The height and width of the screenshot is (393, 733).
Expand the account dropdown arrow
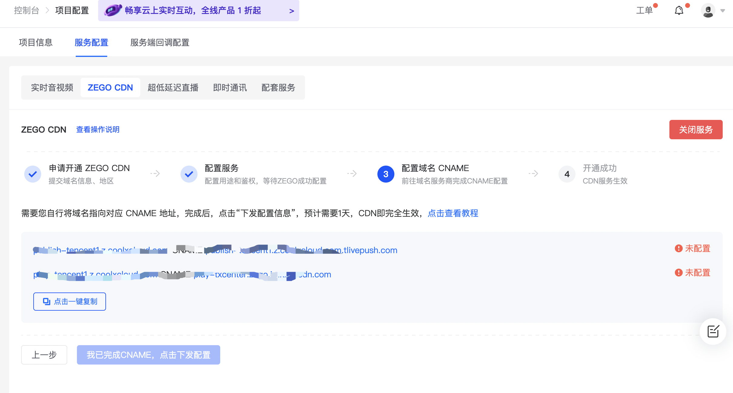click(723, 11)
